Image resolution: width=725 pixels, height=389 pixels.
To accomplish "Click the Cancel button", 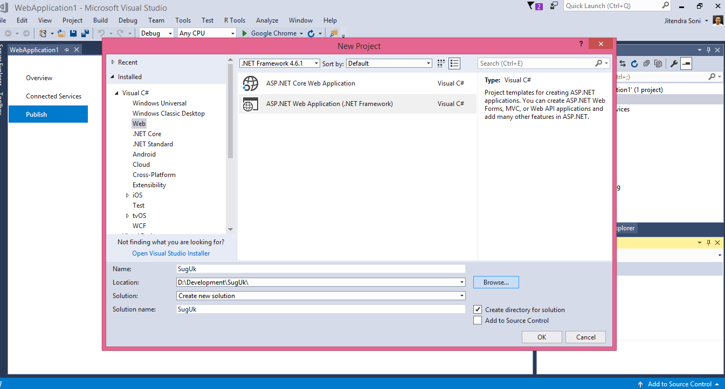I will (x=585, y=337).
